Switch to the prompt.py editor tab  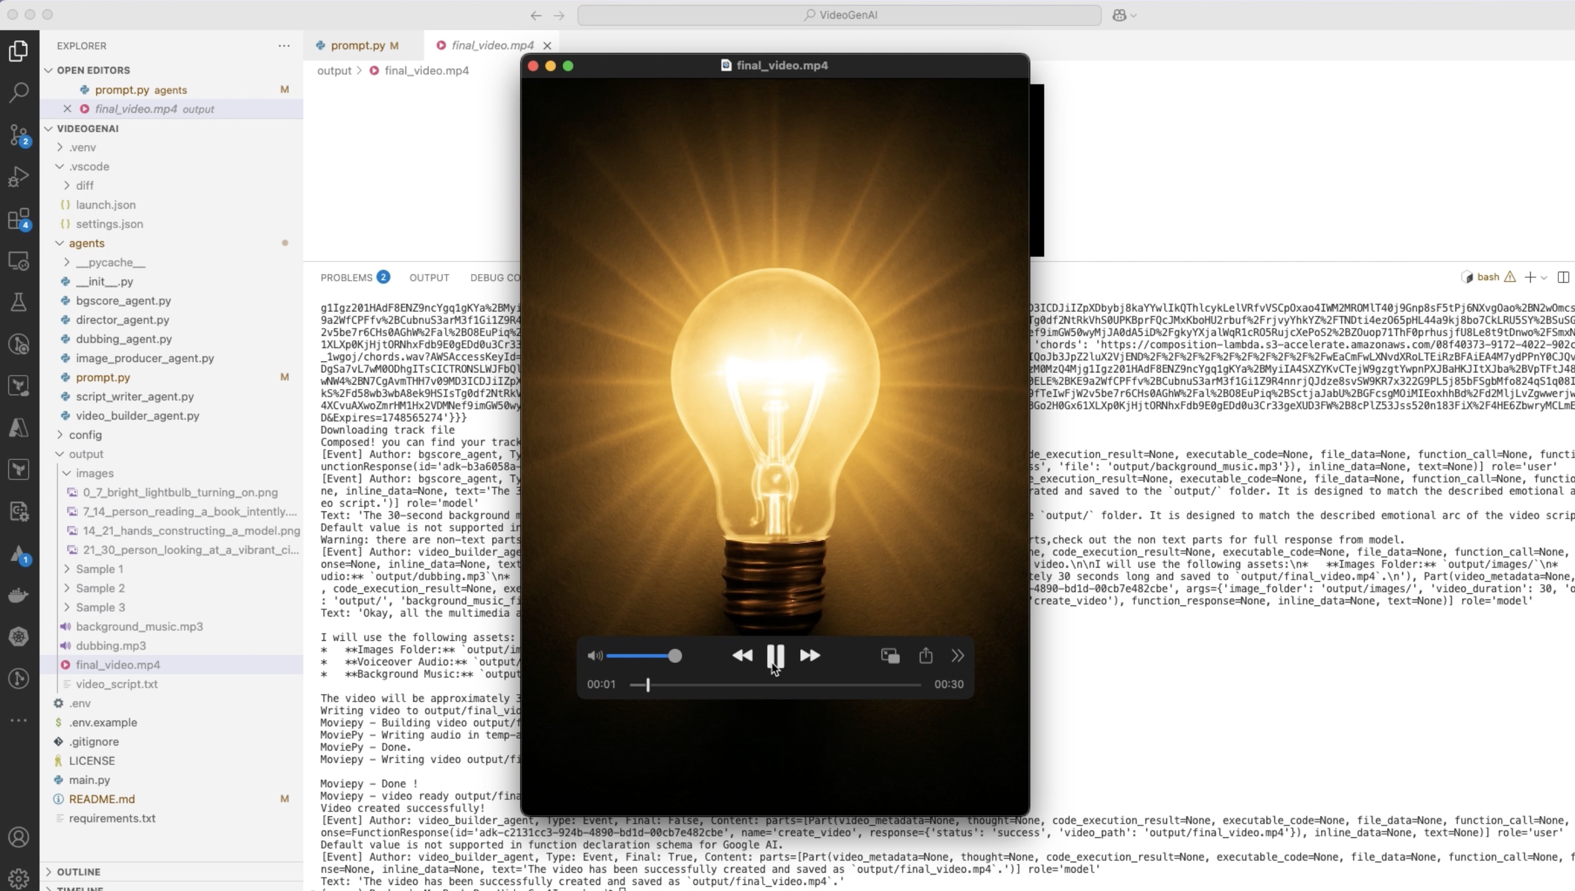[x=358, y=45]
